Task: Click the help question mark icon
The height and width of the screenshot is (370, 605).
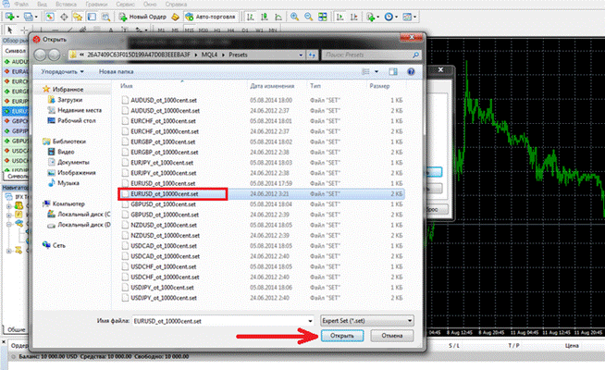Action: tap(411, 72)
